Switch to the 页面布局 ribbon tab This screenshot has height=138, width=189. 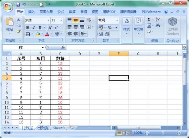(46, 12)
